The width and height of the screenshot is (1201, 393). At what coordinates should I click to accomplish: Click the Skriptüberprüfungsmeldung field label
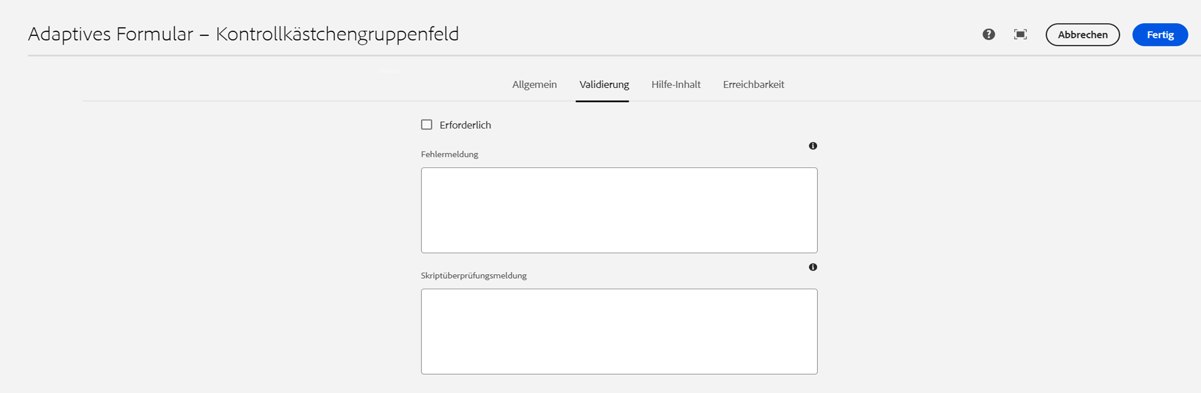[x=474, y=275]
